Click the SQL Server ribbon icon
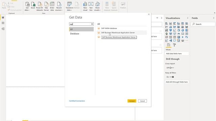Screen dimensions: 216x121 (46, 6)
